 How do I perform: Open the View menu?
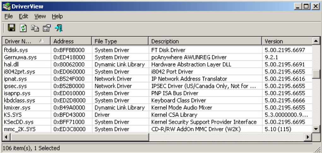coord(40,16)
